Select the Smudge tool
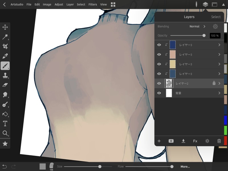 click(x=5, y=95)
